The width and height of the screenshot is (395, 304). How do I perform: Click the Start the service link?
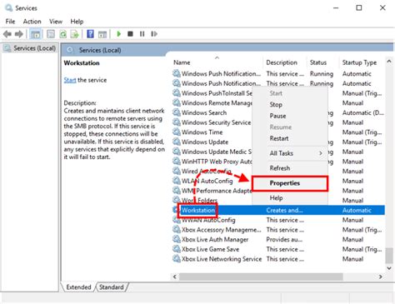[x=70, y=80]
